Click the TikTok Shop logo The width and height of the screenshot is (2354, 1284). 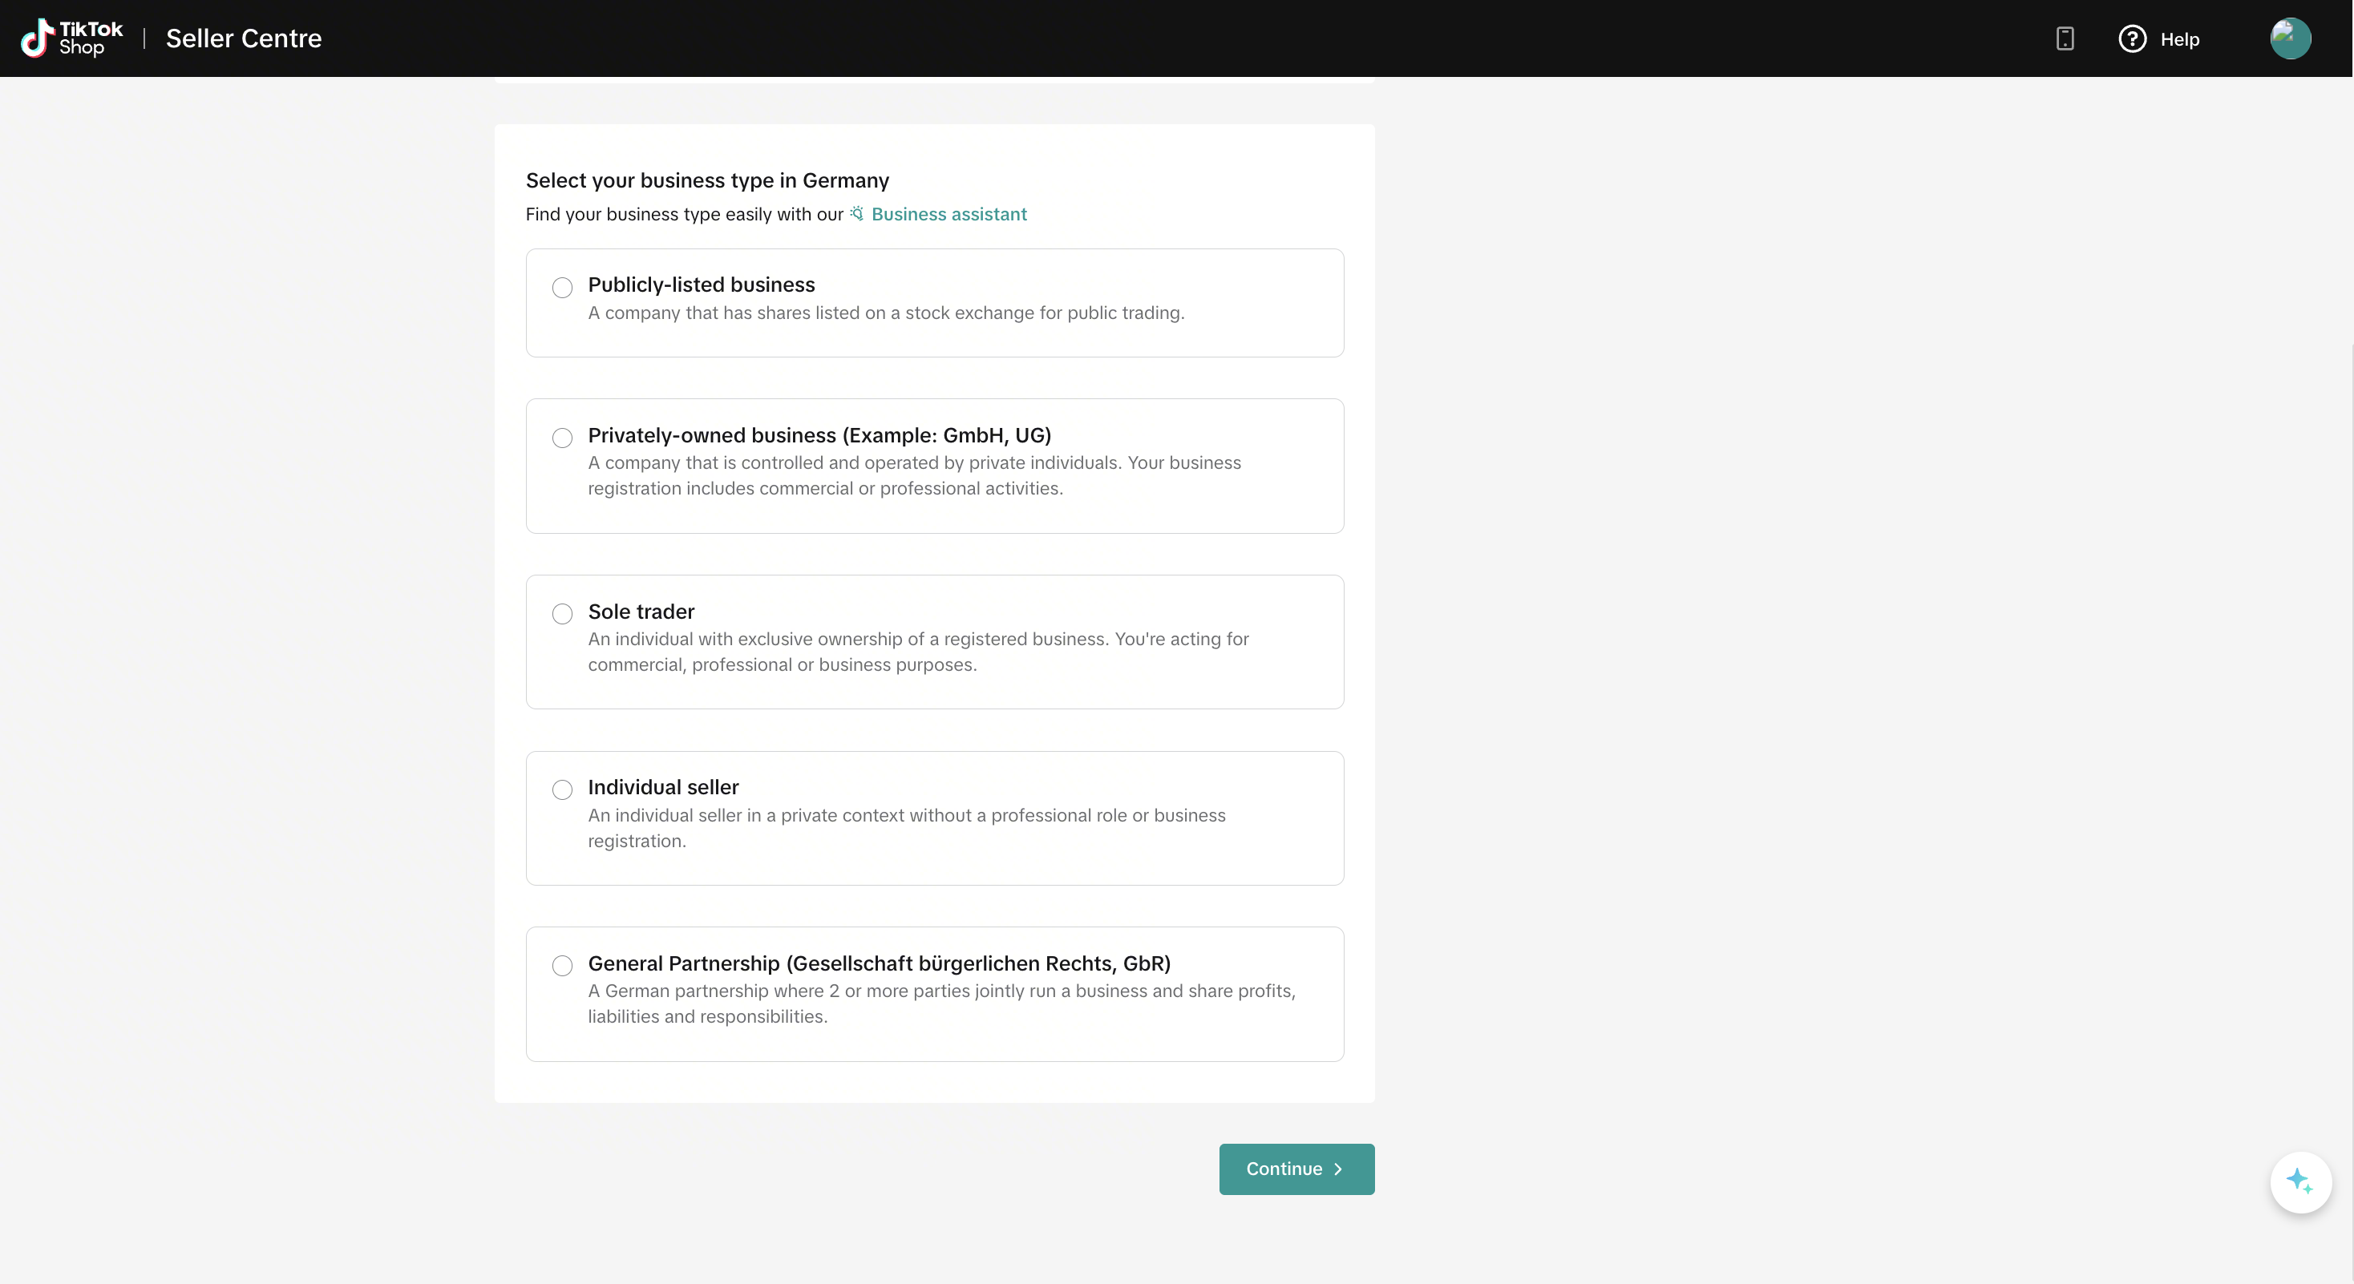(x=71, y=38)
